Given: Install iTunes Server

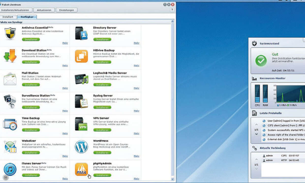Looking at the screenshot, I should pos(31,175).
